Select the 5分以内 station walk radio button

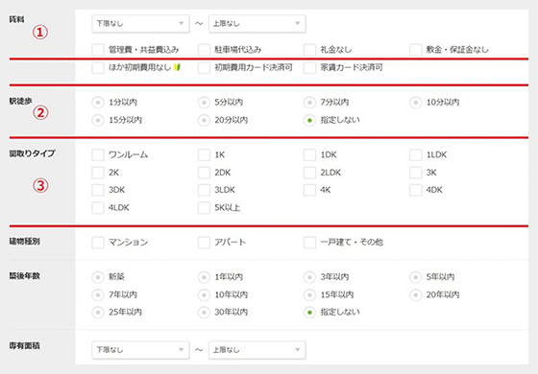(x=204, y=103)
